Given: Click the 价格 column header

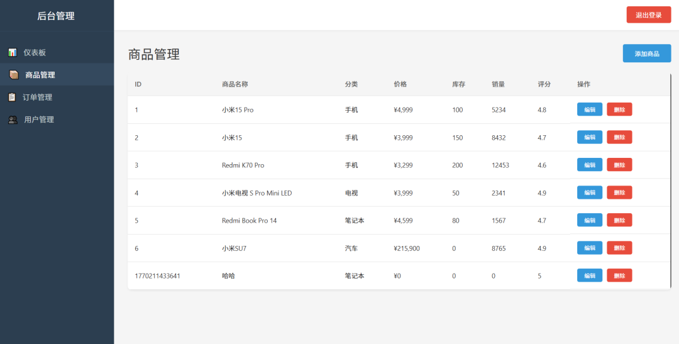Looking at the screenshot, I should coord(400,84).
